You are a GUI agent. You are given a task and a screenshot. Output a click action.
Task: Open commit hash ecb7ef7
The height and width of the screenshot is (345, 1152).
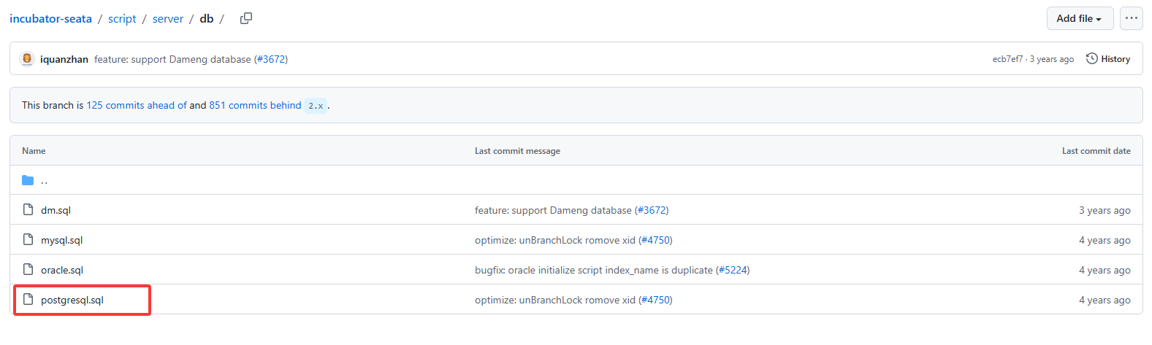click(x=1007, y=59)
